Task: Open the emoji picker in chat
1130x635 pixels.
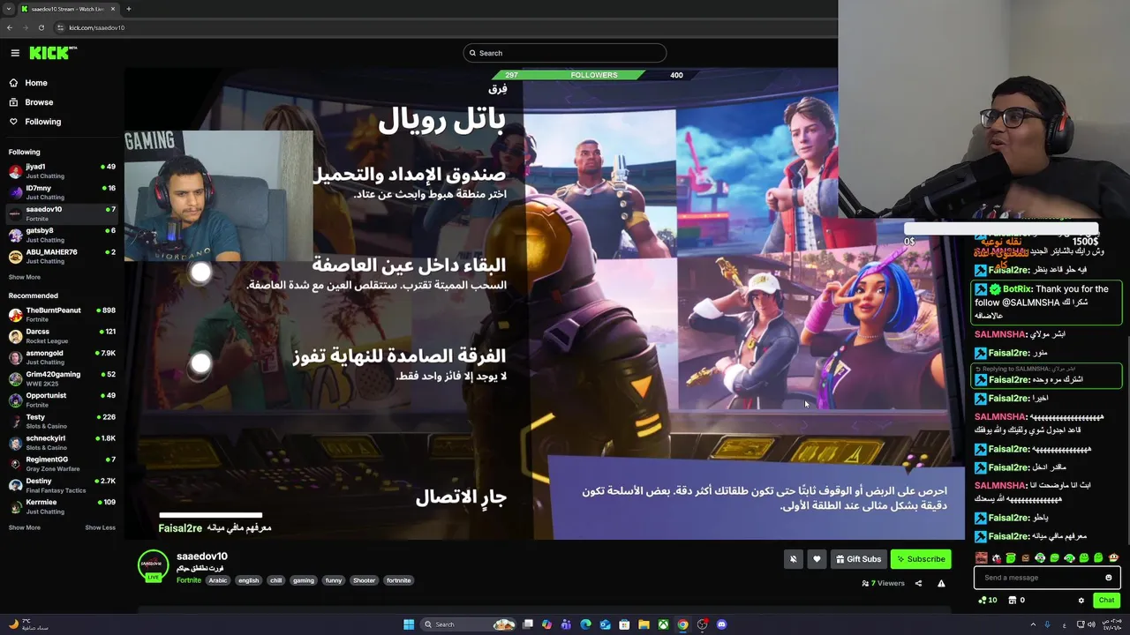Action: [1109, 578]
